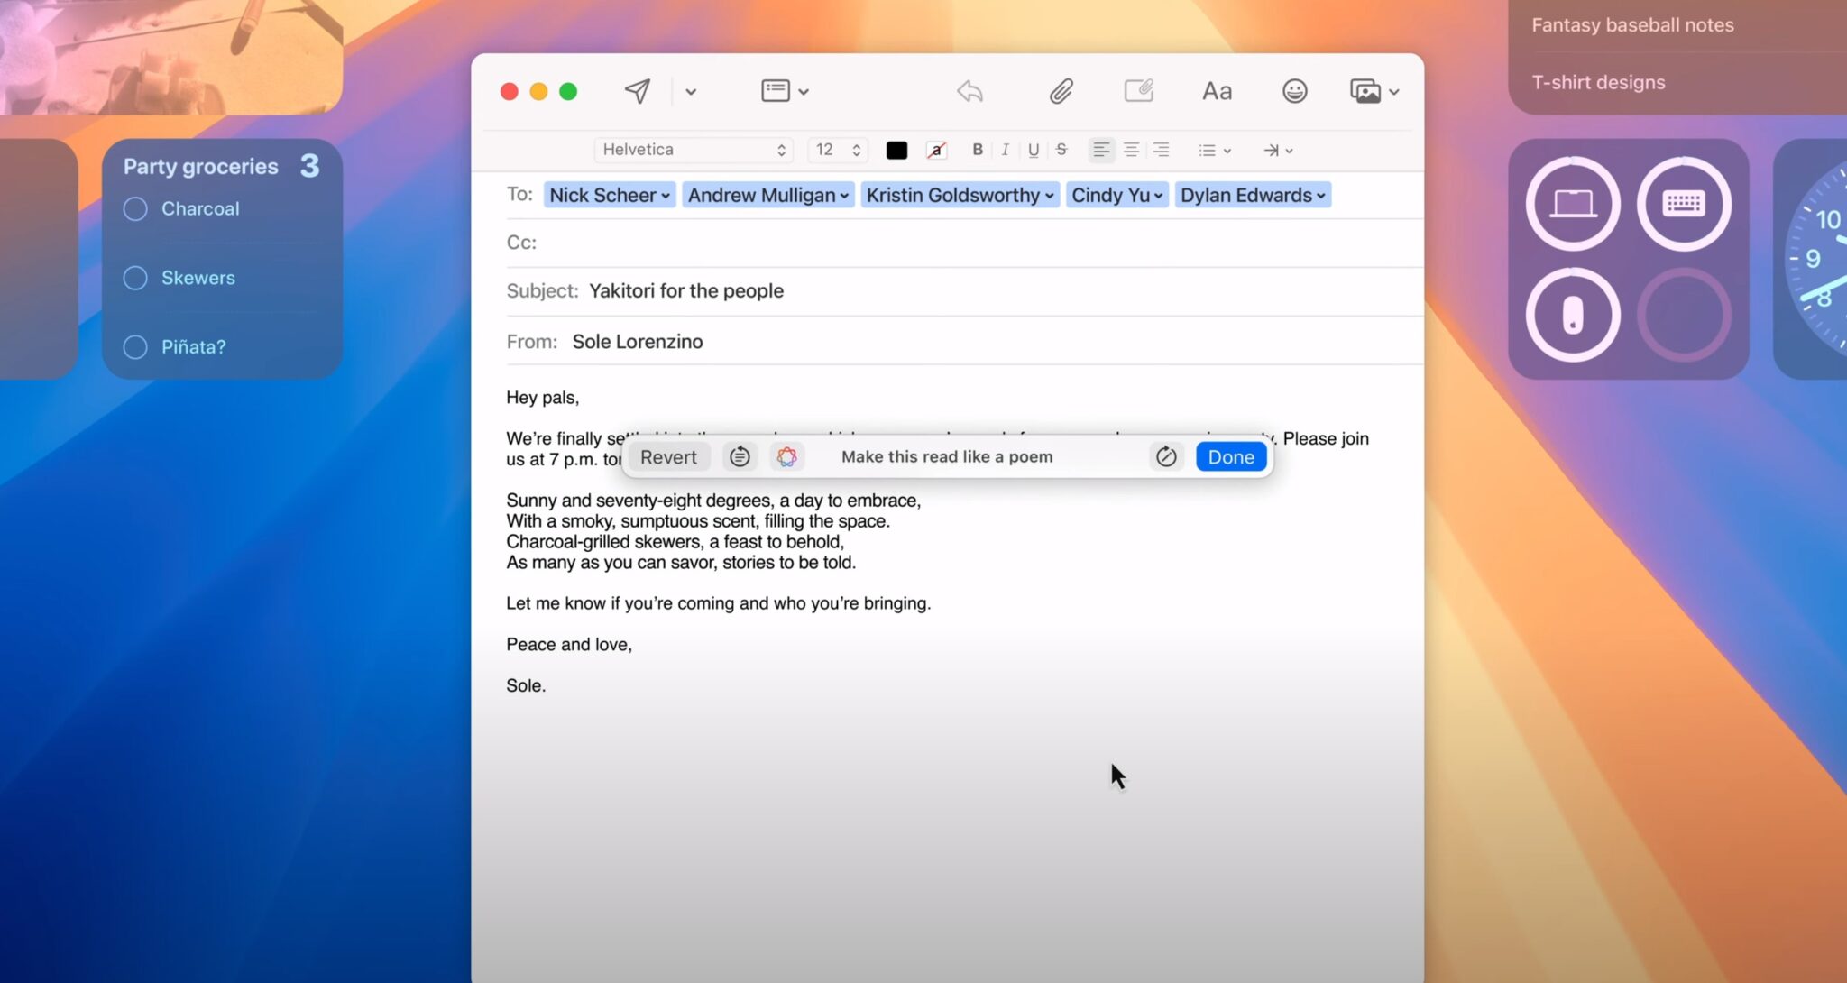Toggle the Aa format bar icon

pyautogui.click(x=1217, y=91)
